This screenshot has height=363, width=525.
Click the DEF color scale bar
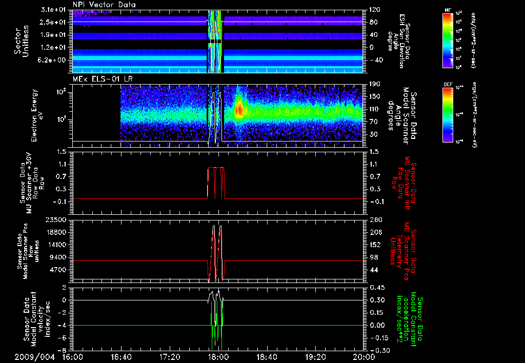pyautogui.click(x=448, y=115)
